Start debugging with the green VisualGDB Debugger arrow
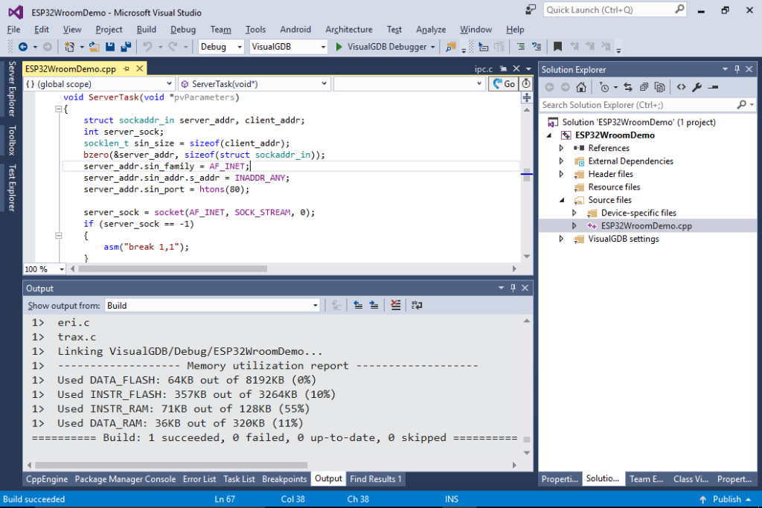The height and width of the screenshot is (508, 762). (339, 46)
